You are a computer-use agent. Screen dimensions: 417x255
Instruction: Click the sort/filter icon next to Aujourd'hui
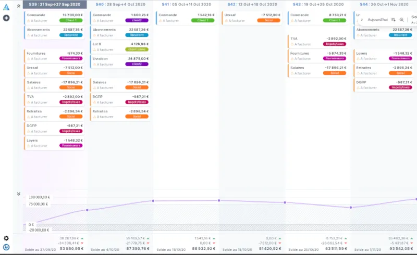[394, 19]
